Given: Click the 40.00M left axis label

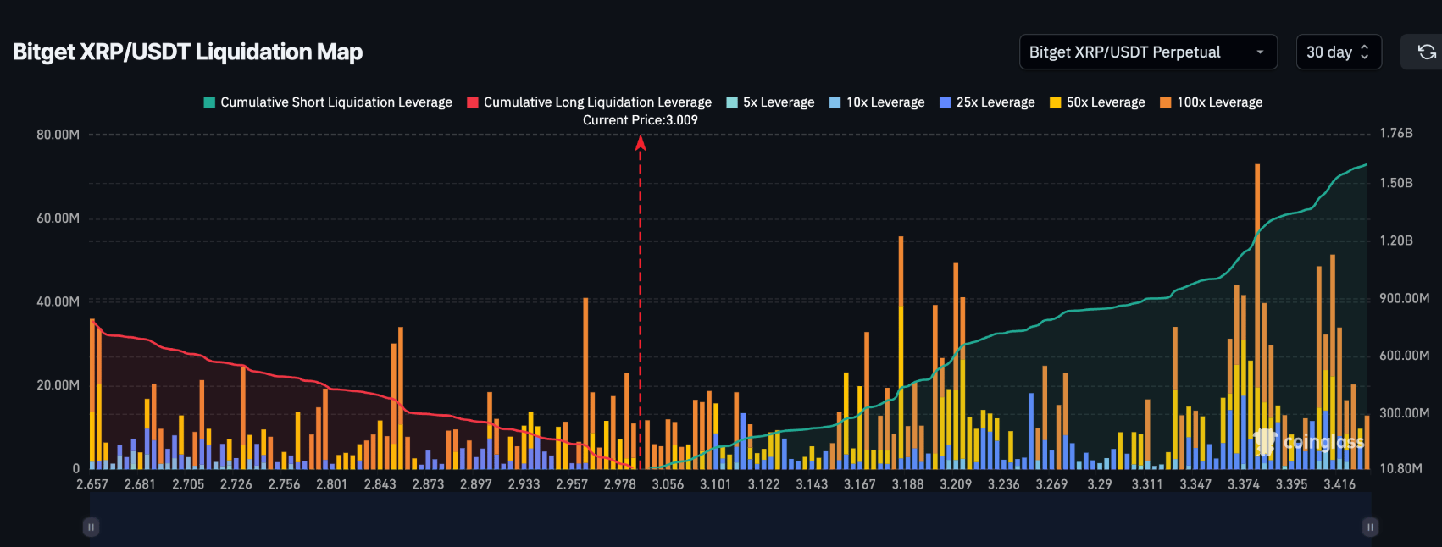Looking at the screenshot, I should coord(58,301).
